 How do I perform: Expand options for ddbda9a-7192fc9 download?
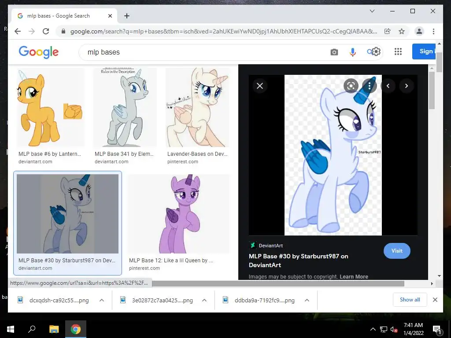coord(307,300)
